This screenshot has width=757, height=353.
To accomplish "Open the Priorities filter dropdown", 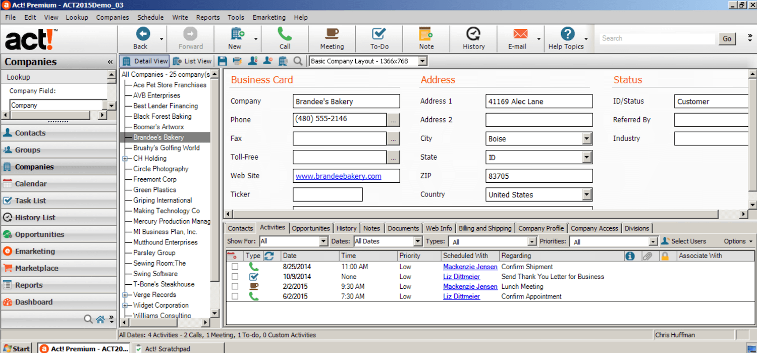I will [x=654, y=242].
